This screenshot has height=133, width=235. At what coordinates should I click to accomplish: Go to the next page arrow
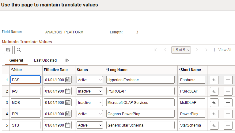click(197, 50)
